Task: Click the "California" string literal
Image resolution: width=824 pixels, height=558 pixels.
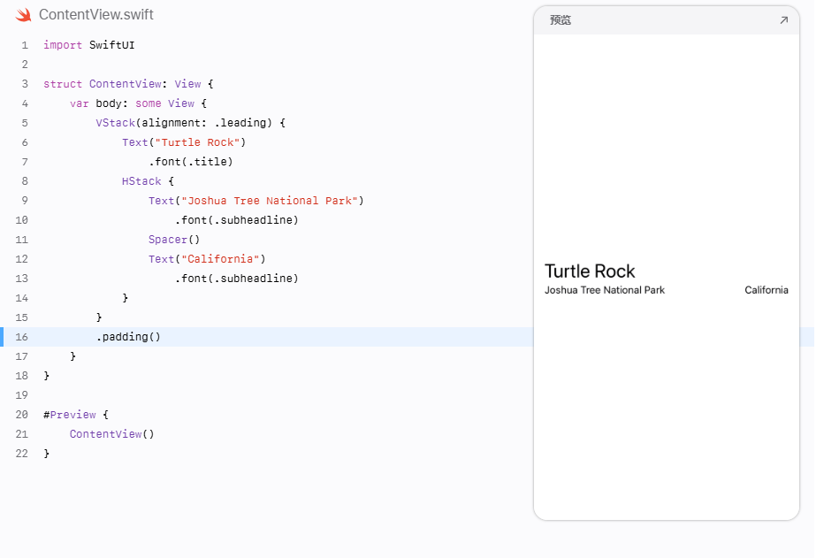Action: [x=220, y=259]
